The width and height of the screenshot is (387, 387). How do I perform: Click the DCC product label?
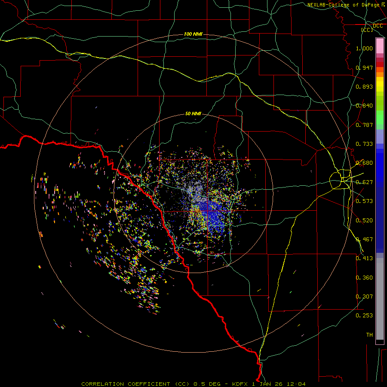(378, 26)
